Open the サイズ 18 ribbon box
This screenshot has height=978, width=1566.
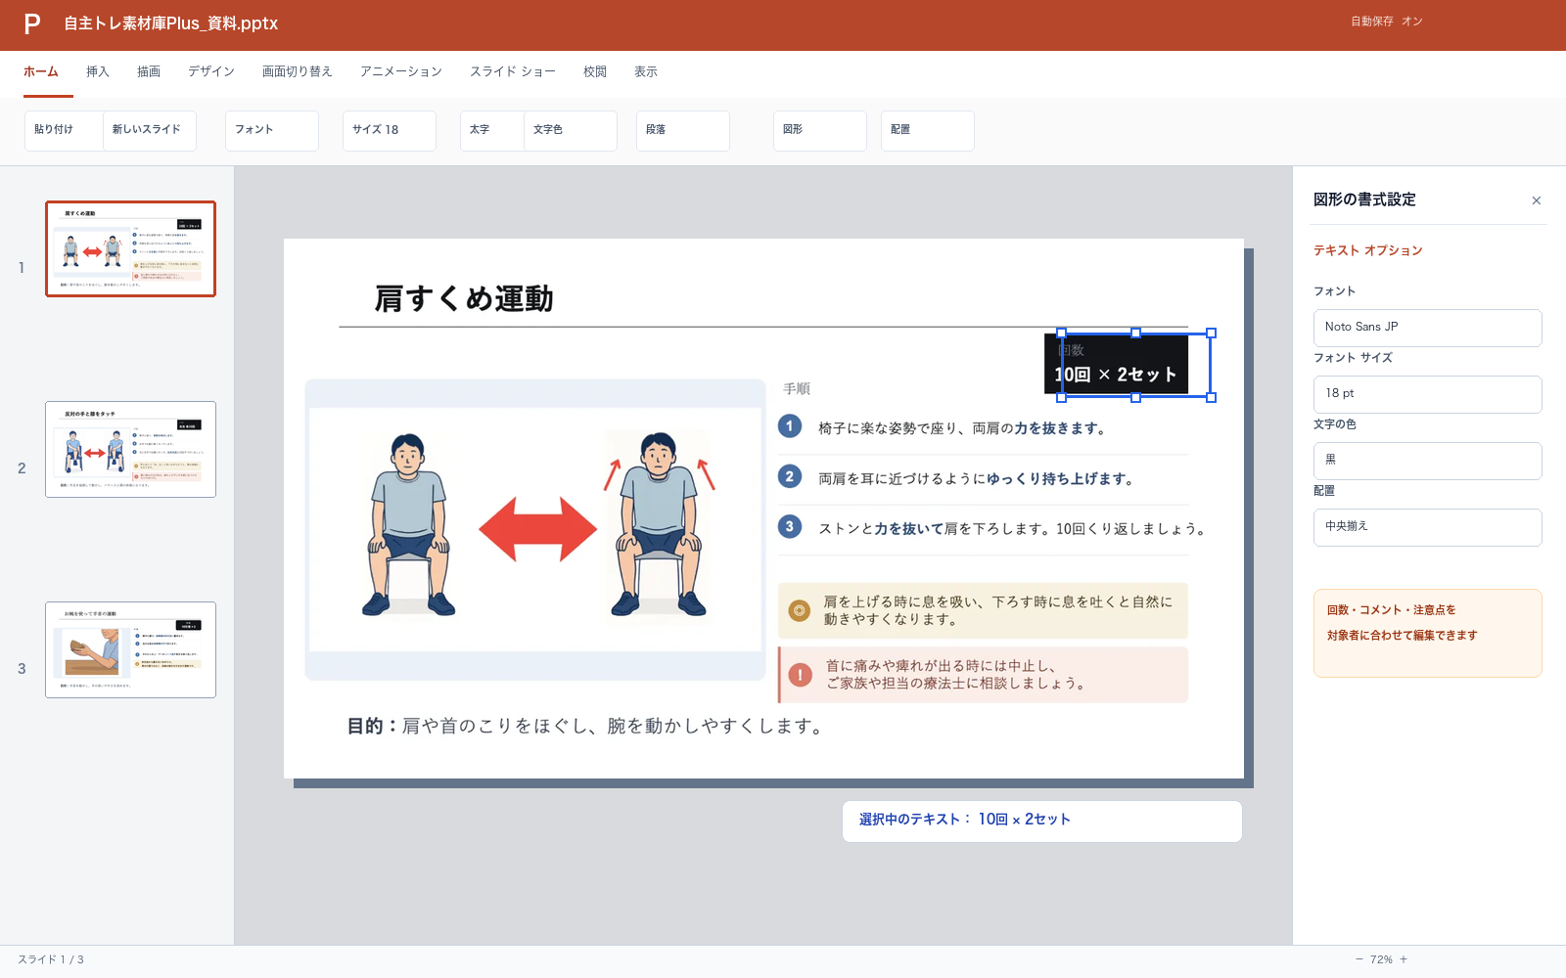[390, 130]
